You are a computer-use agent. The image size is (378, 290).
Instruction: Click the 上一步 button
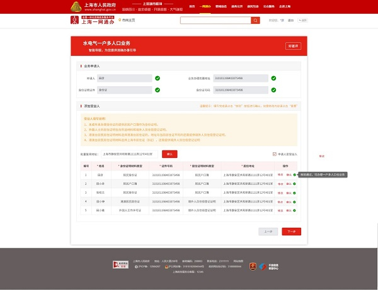pos(268,231)
